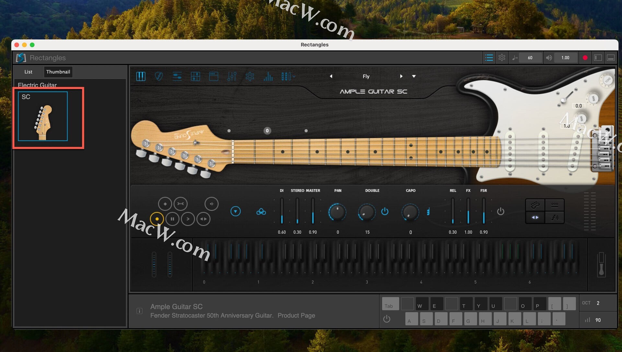Go to next preset arrow right of Fly
Viewport: 622px width, 352px height.
(401, 76)
